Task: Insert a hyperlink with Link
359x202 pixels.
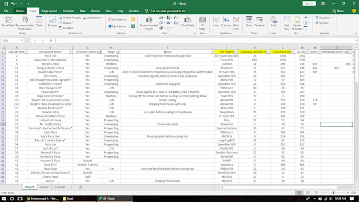Action: click(273, 22)
